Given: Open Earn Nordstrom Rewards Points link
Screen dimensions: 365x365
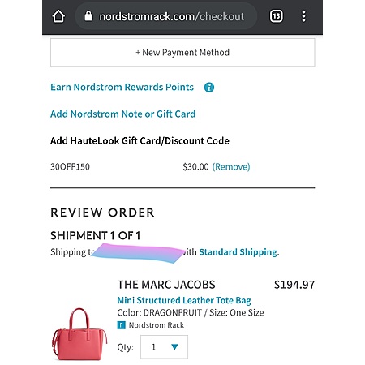Looking at the screenshot, I should click(122, 87).
